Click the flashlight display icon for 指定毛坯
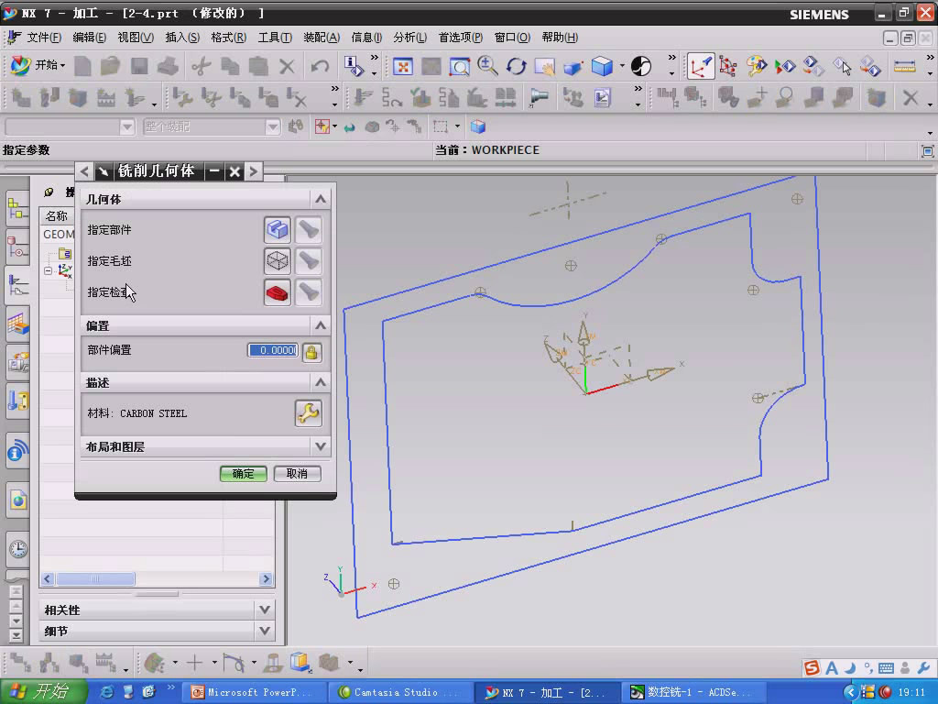The image size is (938, 704). point(309,261)
